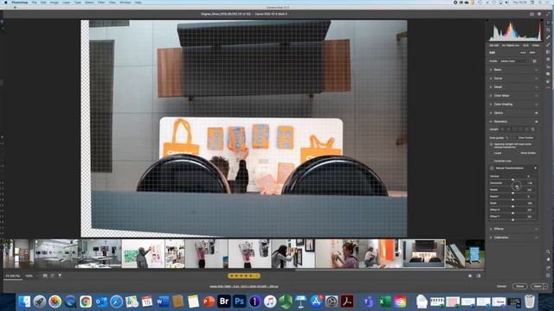Toggle Basic panel eye visibility
The width and height of the screenshot is (554, 311).
(537, 70)
